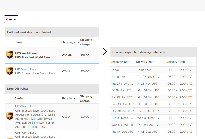The image size is (205, 139).
Task: Click the €1.00 drop off shipping cost
Action: click(66, 117)
